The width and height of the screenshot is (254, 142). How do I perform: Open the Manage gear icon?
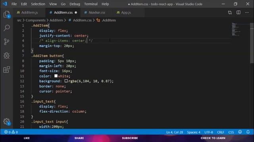(7, 122)
